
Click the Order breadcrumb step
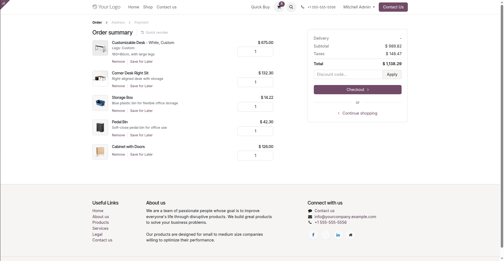[97, 23]
